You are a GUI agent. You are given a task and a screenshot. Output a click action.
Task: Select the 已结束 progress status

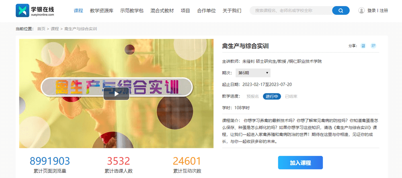(291, 96)
